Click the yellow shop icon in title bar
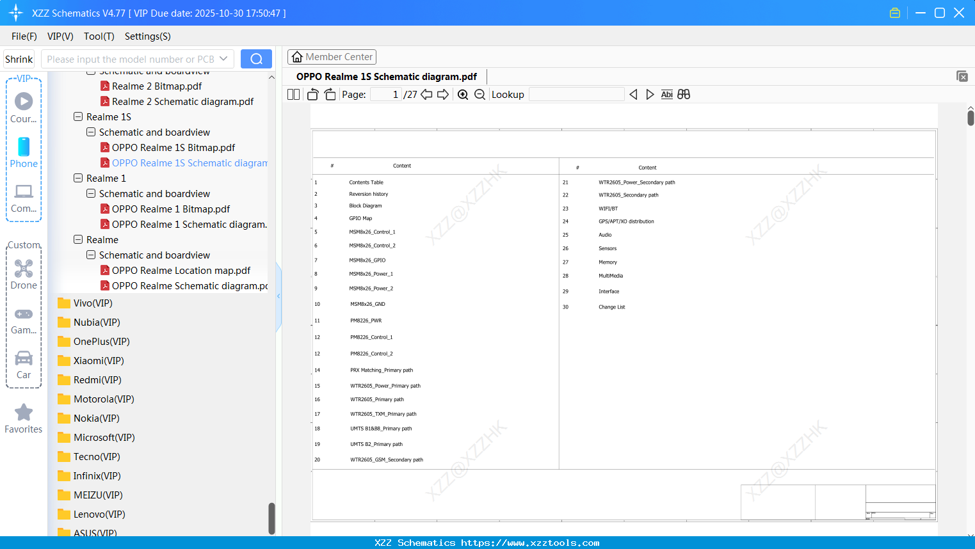Image resolution: width=975 pixels, height=549 pixels. [x=895, y=13]
